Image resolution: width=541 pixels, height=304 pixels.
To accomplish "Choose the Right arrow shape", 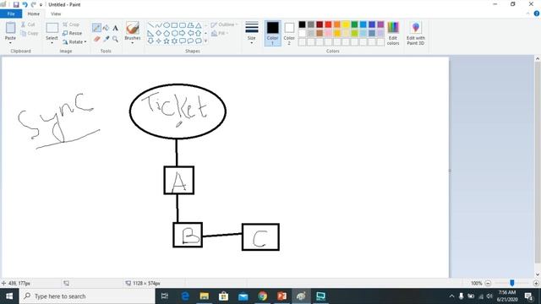I will pyautogui.click(x=183, y=33).
